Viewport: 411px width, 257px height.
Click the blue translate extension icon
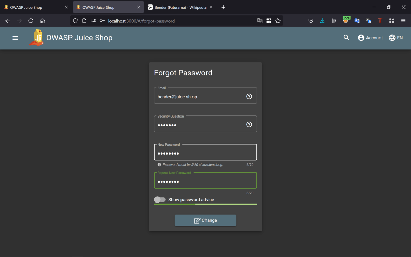tap(357, 21)
